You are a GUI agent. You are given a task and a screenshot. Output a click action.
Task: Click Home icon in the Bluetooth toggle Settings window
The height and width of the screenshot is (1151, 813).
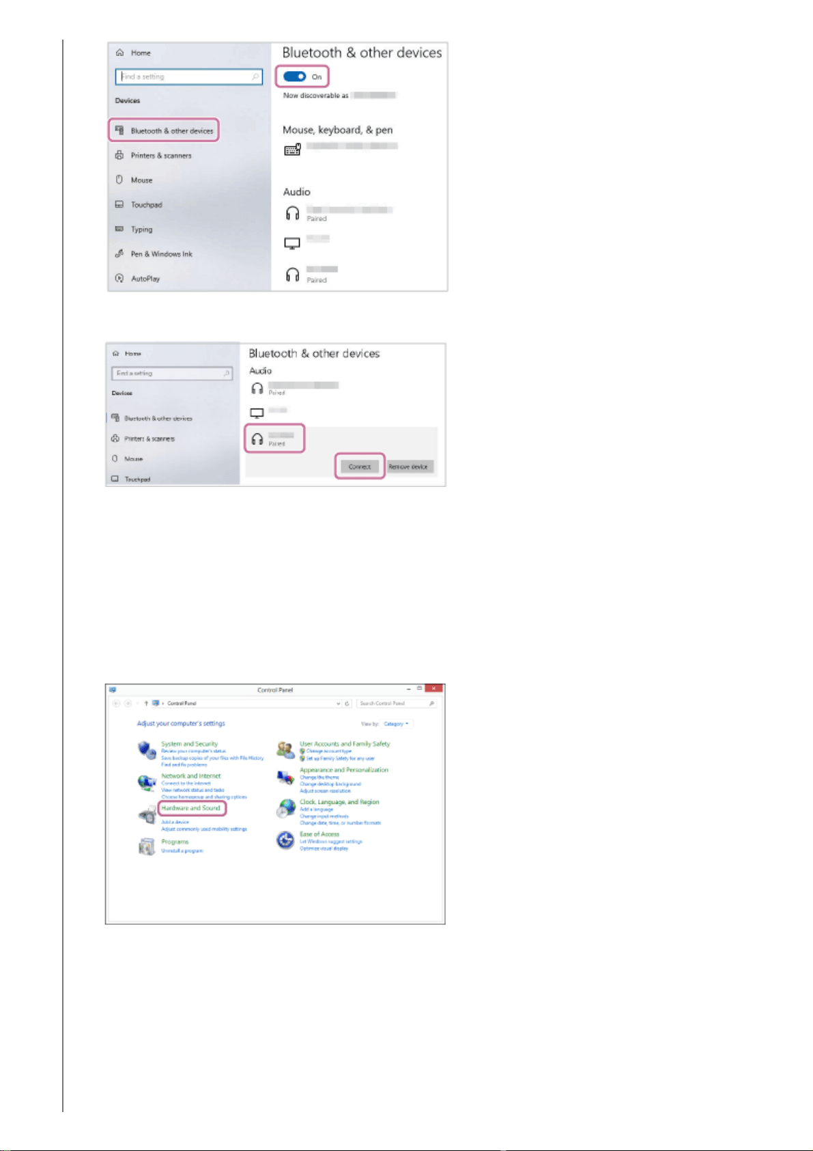coord(120,53)
